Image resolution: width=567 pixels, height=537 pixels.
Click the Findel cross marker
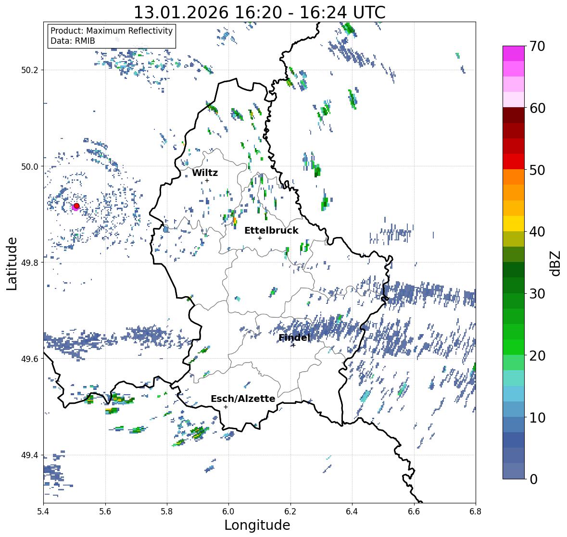[293, 346]
